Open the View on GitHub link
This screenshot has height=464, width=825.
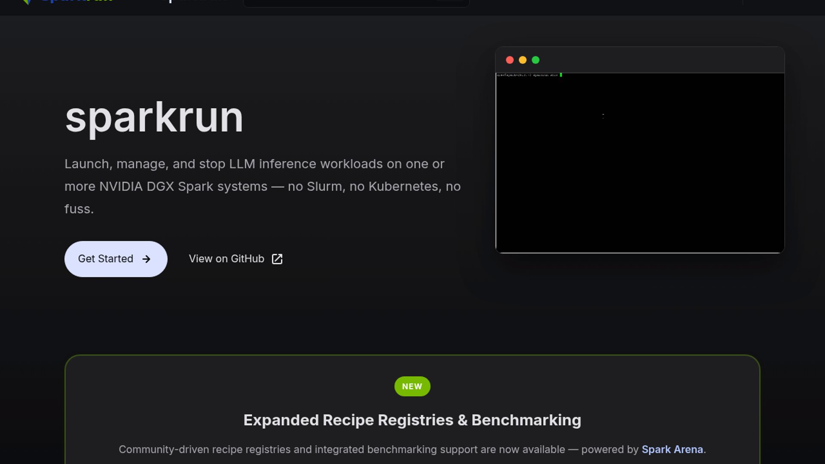(x=226, y=259)
